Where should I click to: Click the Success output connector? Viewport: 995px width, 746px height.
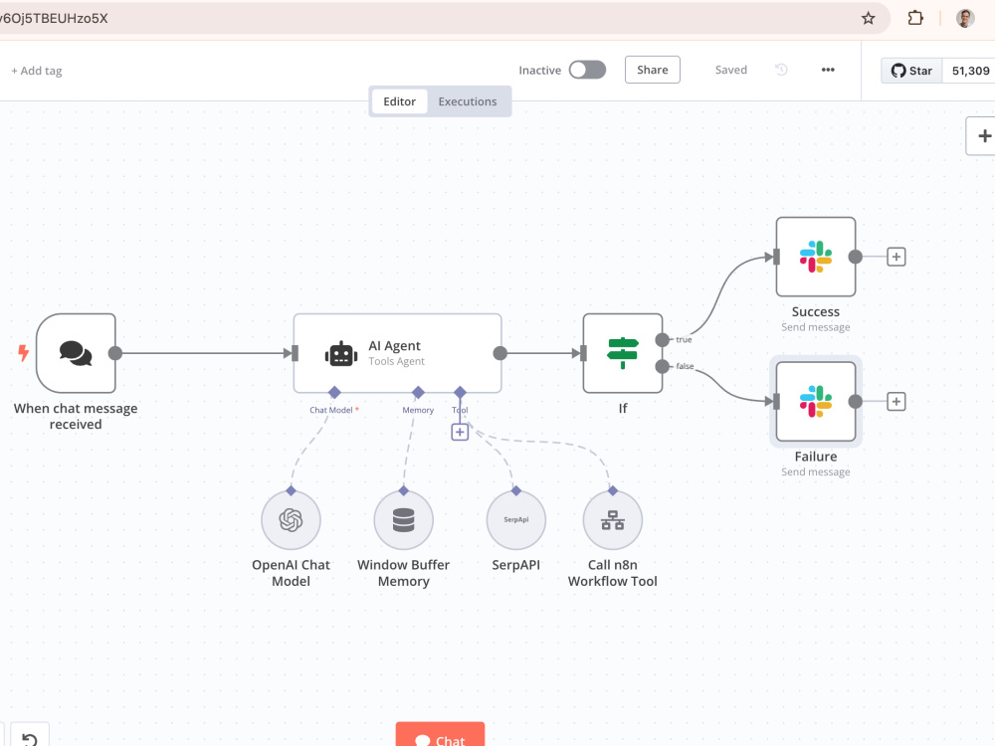click(856, 257)
